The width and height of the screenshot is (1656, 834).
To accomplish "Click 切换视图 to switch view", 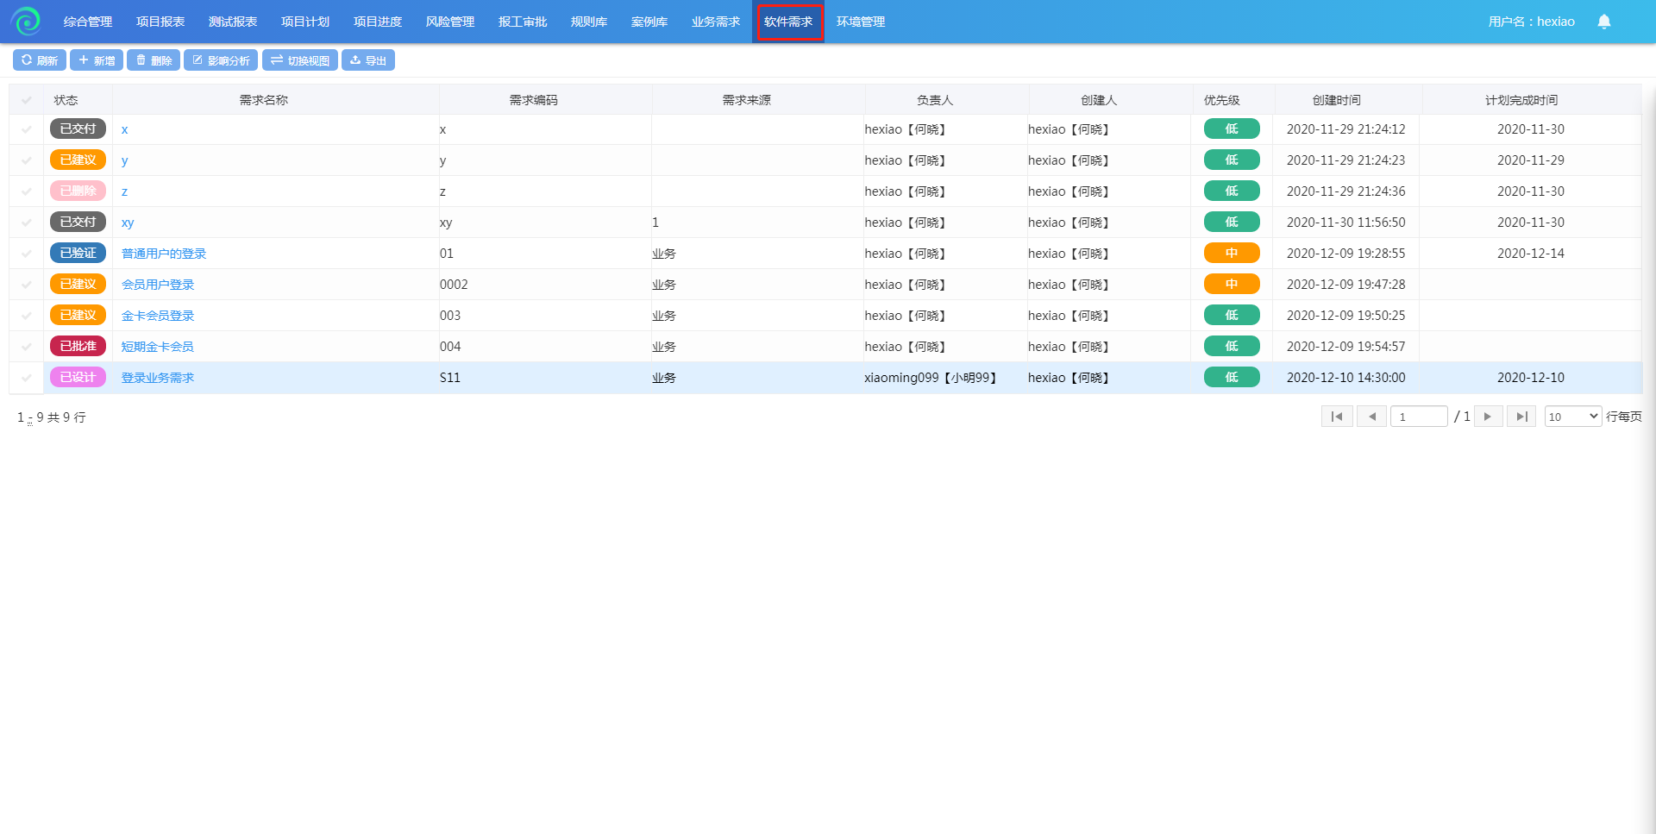I will point(300,60).
